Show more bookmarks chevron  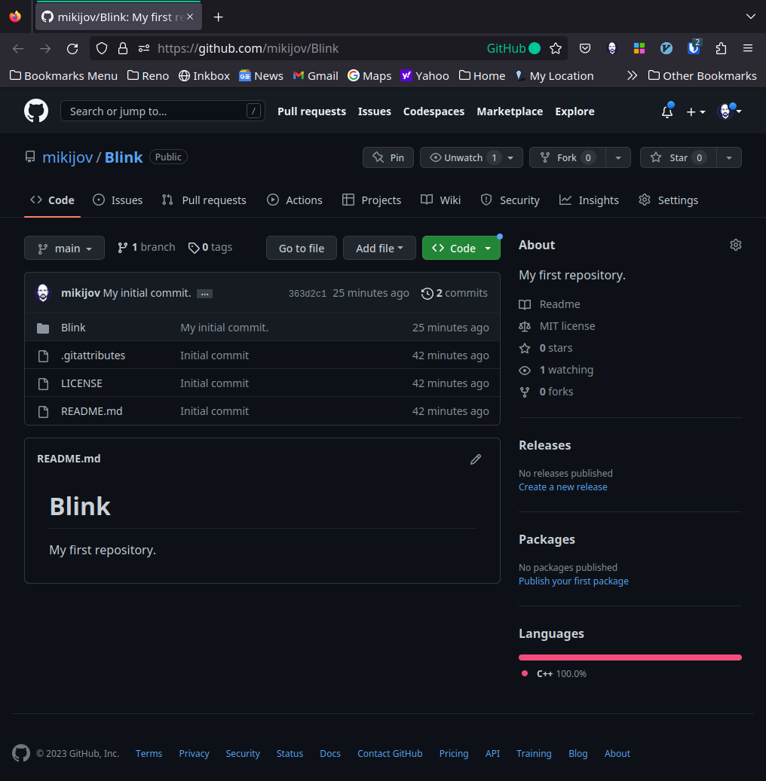632,76
